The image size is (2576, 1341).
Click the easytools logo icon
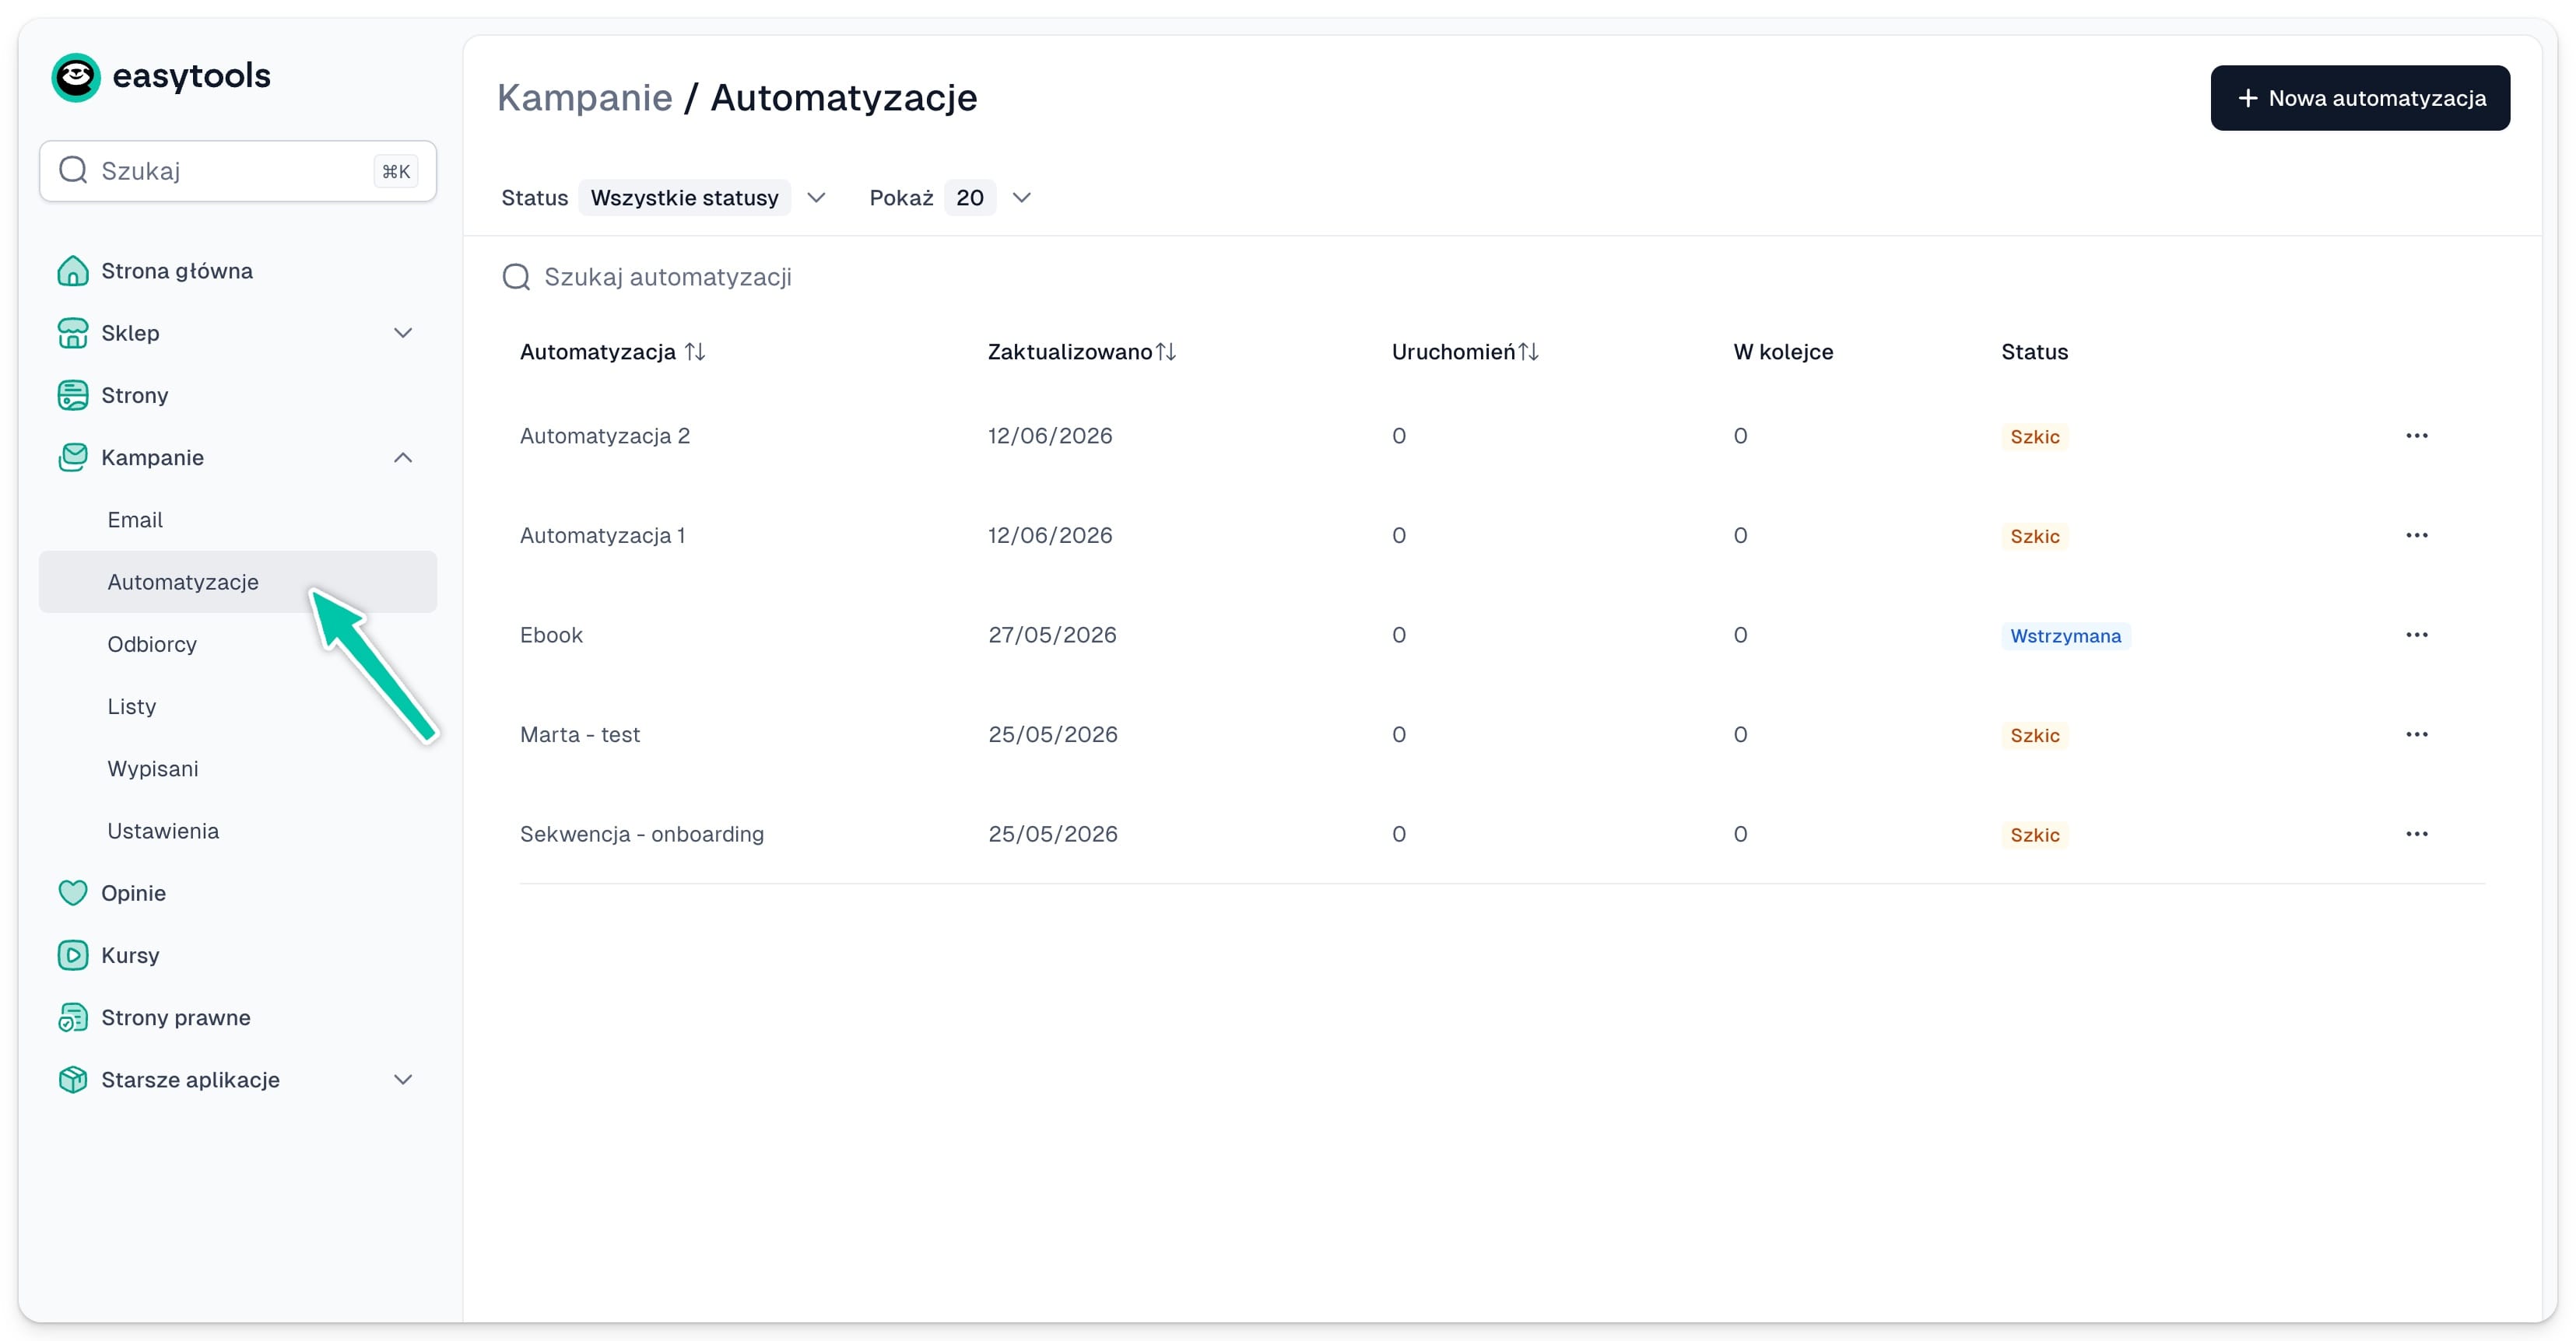(76, 77)
